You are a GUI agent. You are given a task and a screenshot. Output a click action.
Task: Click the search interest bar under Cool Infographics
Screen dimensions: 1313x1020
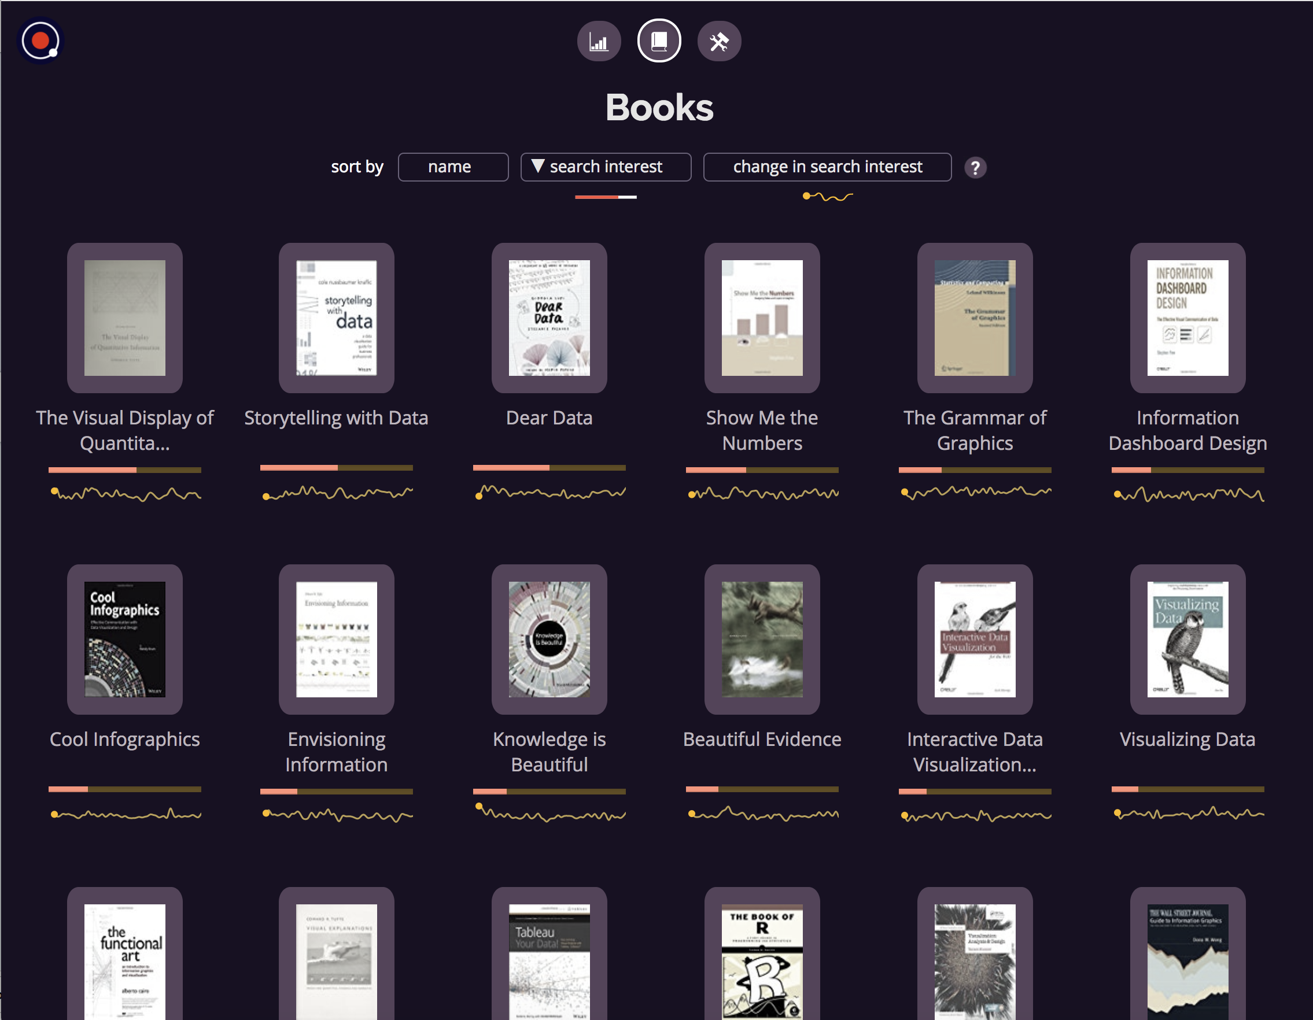pyautogui.click(x=124, y=789)
